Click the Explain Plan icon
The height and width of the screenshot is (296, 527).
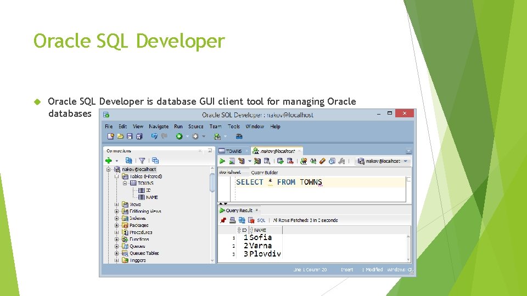tap(241, 161)
